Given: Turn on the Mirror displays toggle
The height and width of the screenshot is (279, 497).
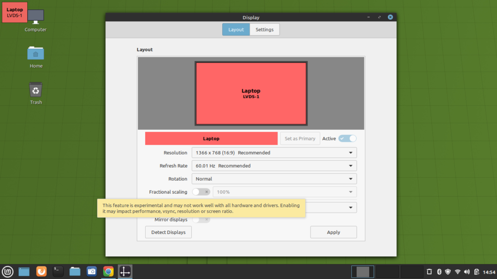Looking at the screenshot, I should pos(201,220).
